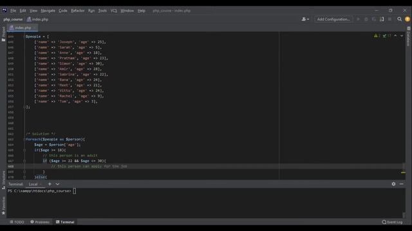Click the Run with Coverage icon
Viewport: 412px width, 231px height.
[x=374, y=19]
